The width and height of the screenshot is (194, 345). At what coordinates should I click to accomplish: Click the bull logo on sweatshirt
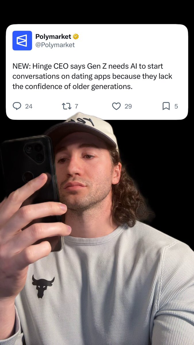(x=43, y=286)
